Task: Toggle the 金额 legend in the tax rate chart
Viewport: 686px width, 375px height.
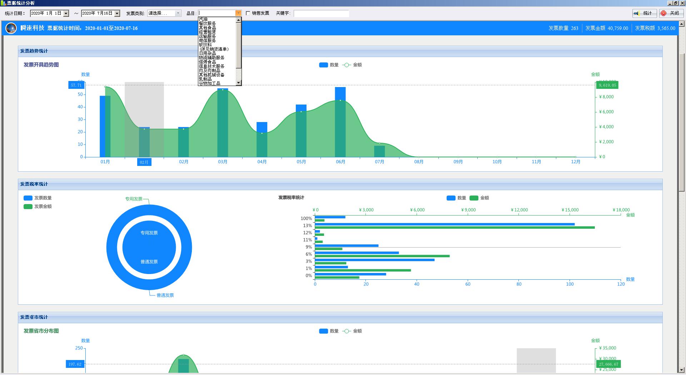Action: 479,198
